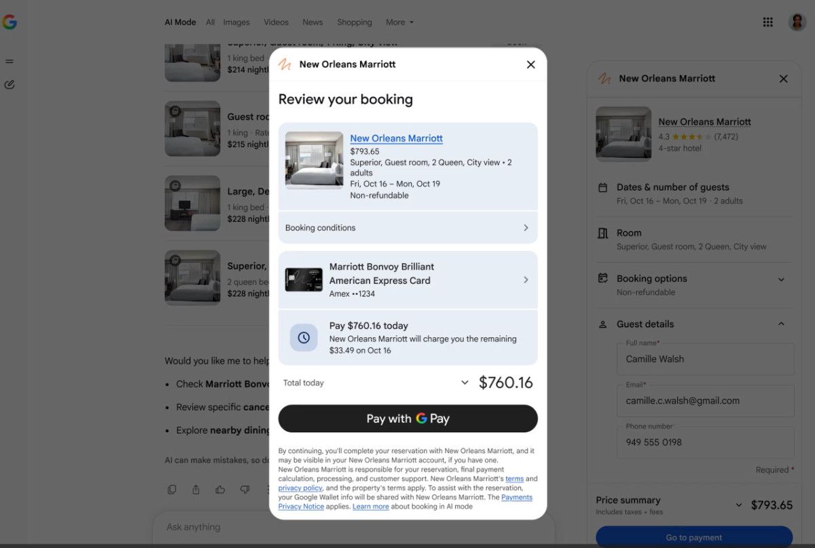Collapse the Guest details section
Screen dimensions: 815x548
781,324
